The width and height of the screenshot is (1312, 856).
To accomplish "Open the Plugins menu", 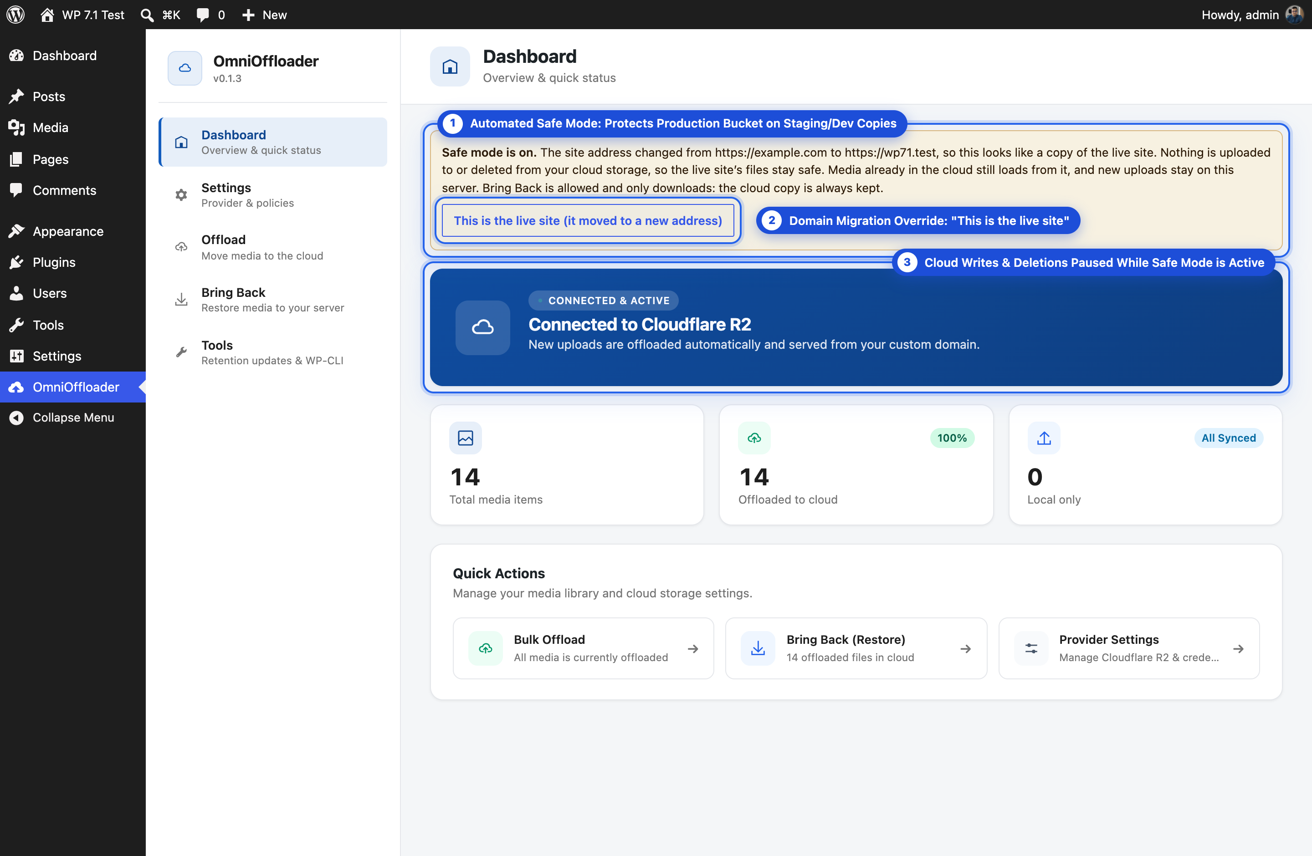I will [x=73, y=262].
